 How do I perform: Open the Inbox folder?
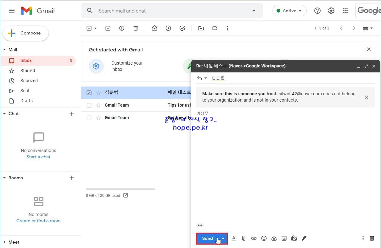38,61
